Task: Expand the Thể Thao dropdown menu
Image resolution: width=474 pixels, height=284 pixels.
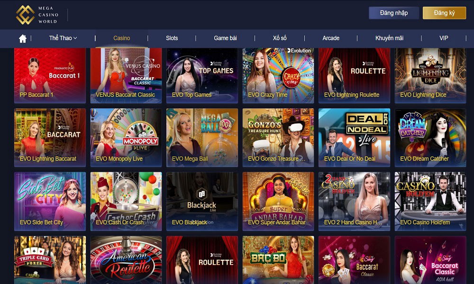Action: point(63,38)
